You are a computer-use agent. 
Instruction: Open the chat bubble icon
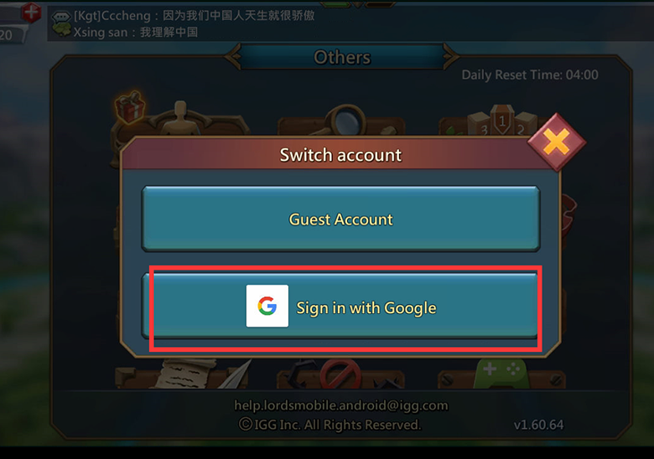[x=61, y=17]
